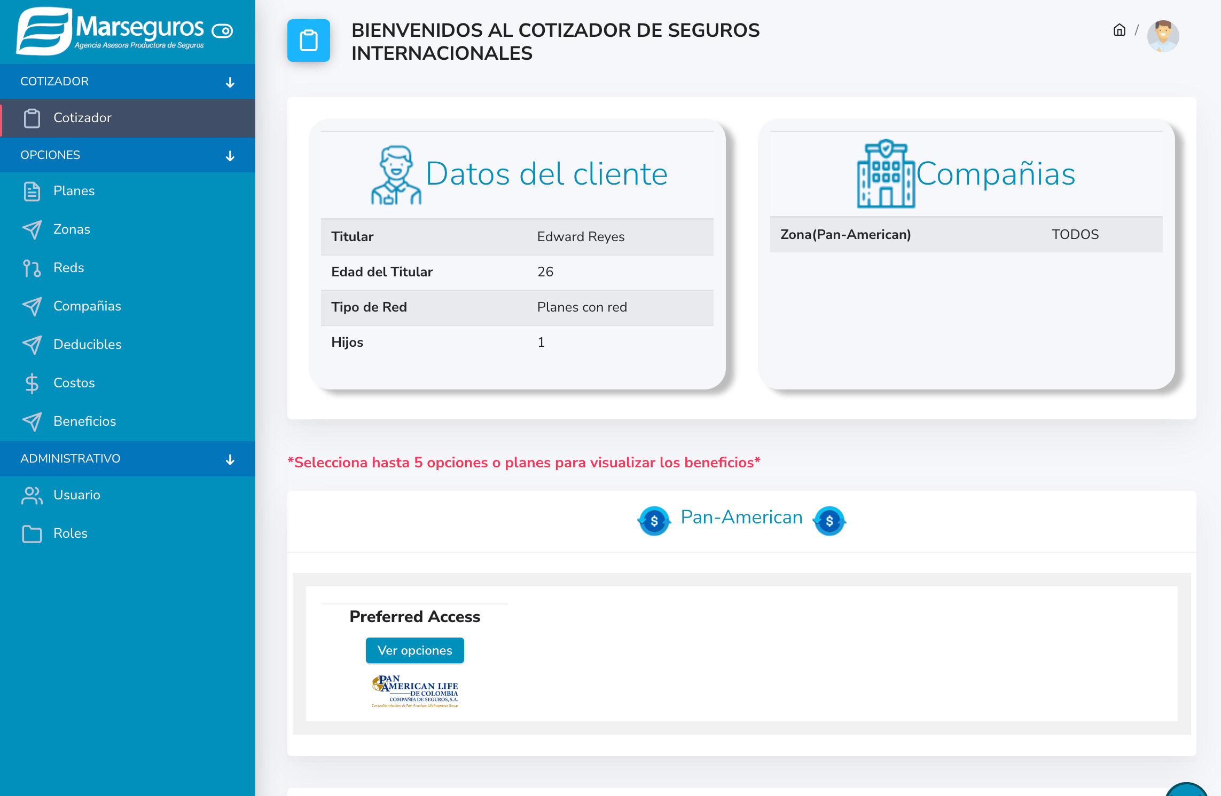Image resolution: width=1221 pixels, height=796 pixels.
Task: Click the Pan-American company heading link
Action: pos(741,517)
